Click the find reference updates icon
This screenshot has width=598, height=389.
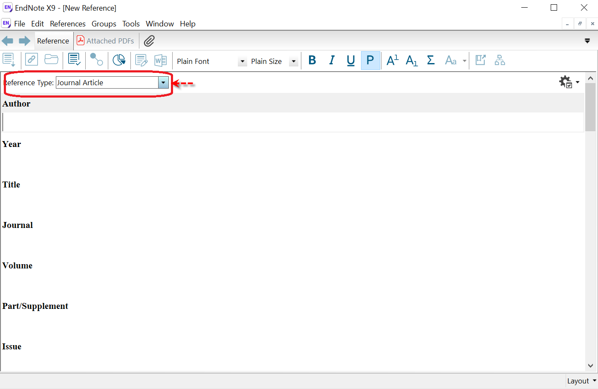97,60
